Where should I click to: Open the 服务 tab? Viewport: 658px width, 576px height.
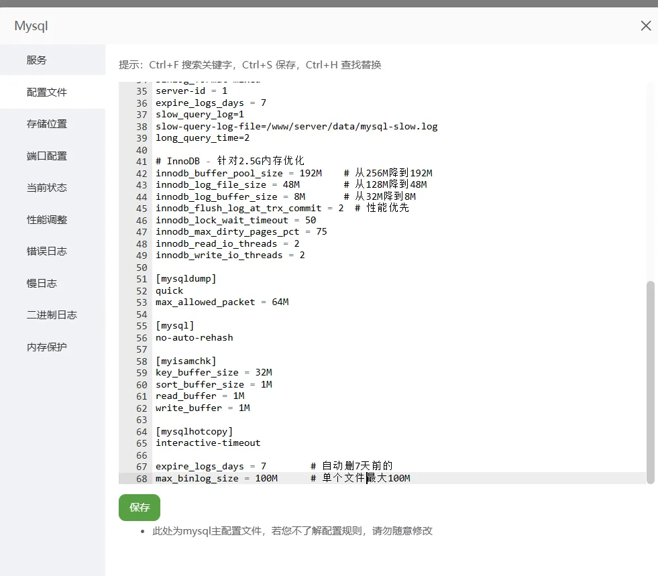click(37, 60)
